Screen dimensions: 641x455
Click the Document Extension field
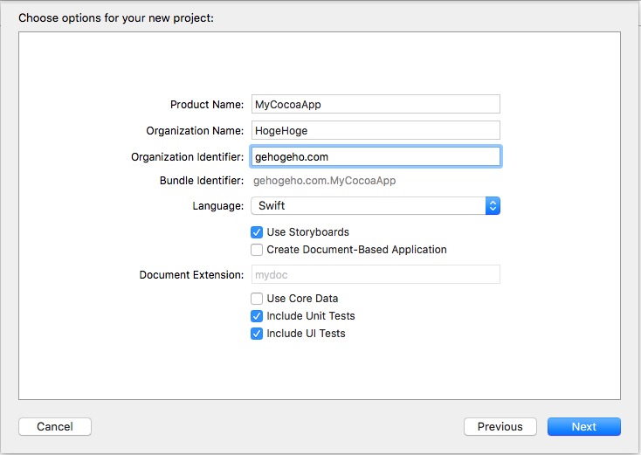[376, 274]
